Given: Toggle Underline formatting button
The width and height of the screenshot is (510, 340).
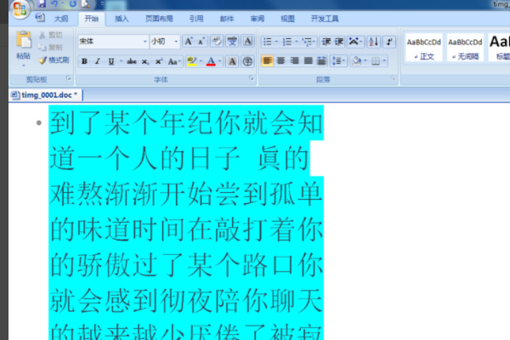Looking at the screenshot, I should [111, 61].
